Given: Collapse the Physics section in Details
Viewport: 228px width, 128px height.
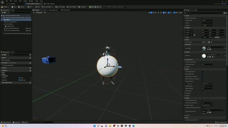Looking at the screenshot, I should point(185,69).
